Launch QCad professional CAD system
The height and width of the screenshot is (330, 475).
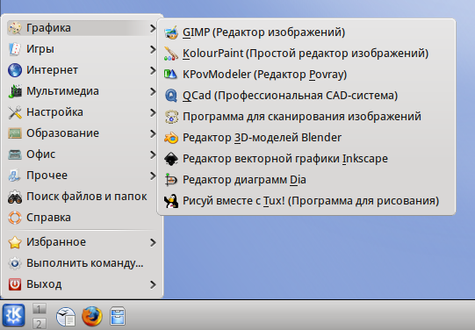[x=306, y=96]
